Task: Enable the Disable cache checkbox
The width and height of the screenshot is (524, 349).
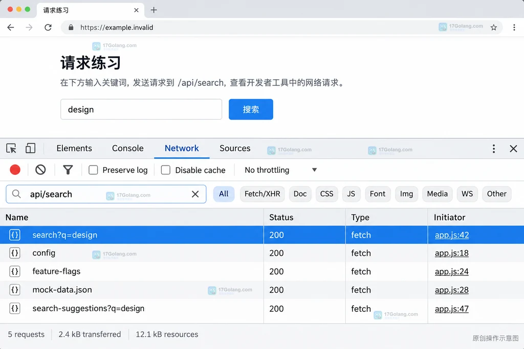Action: 166,170
